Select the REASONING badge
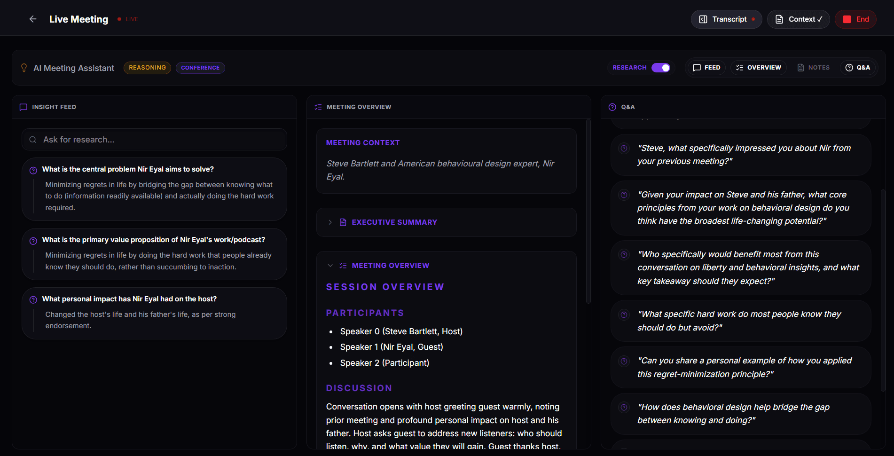This screenshot has width=894, height=456. click(x=147, y=68)
